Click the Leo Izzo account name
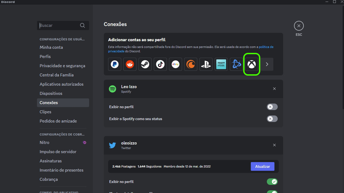The height and width of the screenshot is (193, 344). [x=129, y=87]
